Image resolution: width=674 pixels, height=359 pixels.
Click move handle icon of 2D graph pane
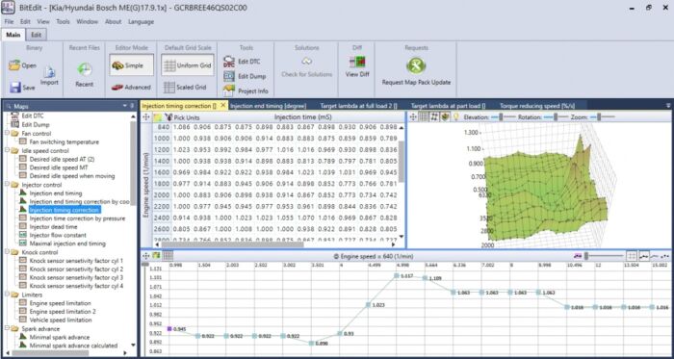click(x=145, y=255)
